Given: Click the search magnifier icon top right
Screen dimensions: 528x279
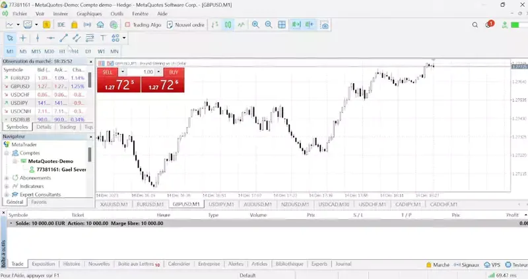Looking at the screenshot, I should [x=475, y=25].
